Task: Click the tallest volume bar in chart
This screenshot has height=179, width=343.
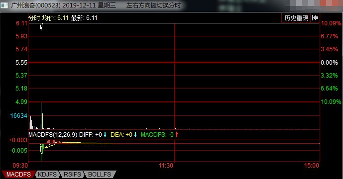Action: 41,115
